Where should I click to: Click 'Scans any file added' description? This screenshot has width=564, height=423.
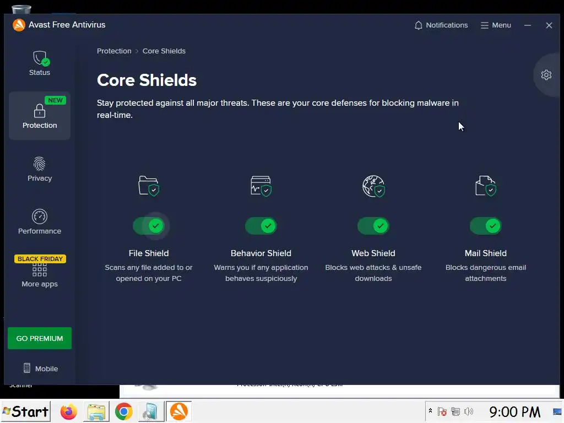click(x=149, y=273)
